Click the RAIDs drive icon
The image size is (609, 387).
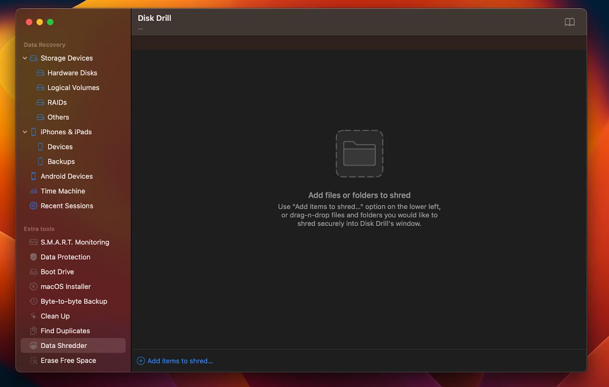pyautogui.click(x=40, y=102)
